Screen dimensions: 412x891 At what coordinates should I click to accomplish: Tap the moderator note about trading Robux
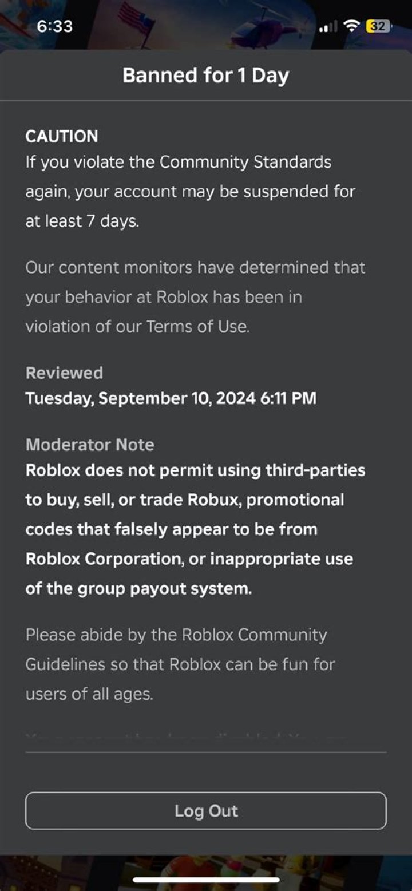point(195,529)
